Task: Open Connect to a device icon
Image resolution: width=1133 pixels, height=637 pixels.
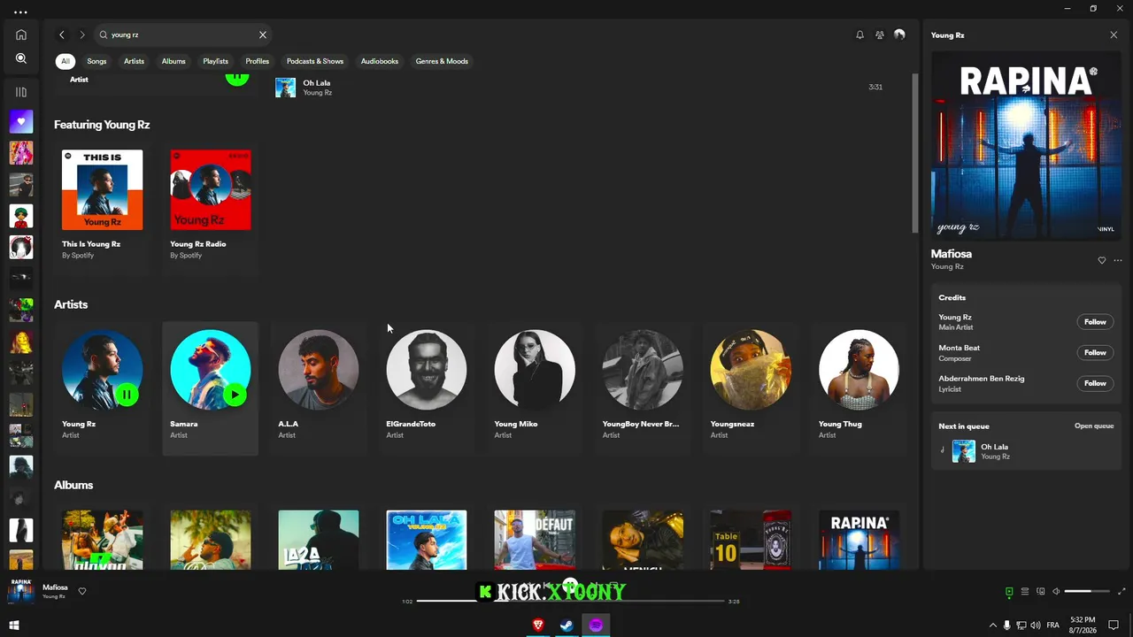Action: coord(1041,592)
